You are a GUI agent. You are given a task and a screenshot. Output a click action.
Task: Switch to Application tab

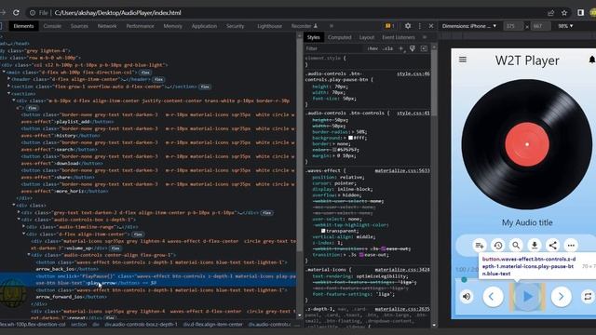(x=204, y=26)
